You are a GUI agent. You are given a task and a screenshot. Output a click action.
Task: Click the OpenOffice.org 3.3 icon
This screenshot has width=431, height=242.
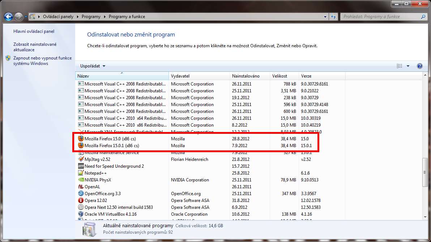(x=81, y=193)
